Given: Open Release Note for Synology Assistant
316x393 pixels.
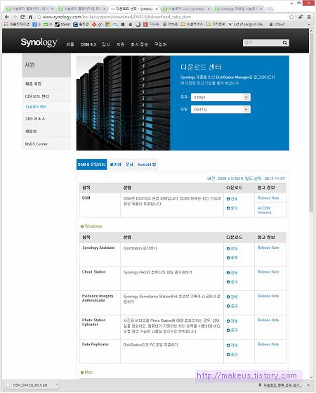Looking at the screenshot, I should [x=268, y=247].
